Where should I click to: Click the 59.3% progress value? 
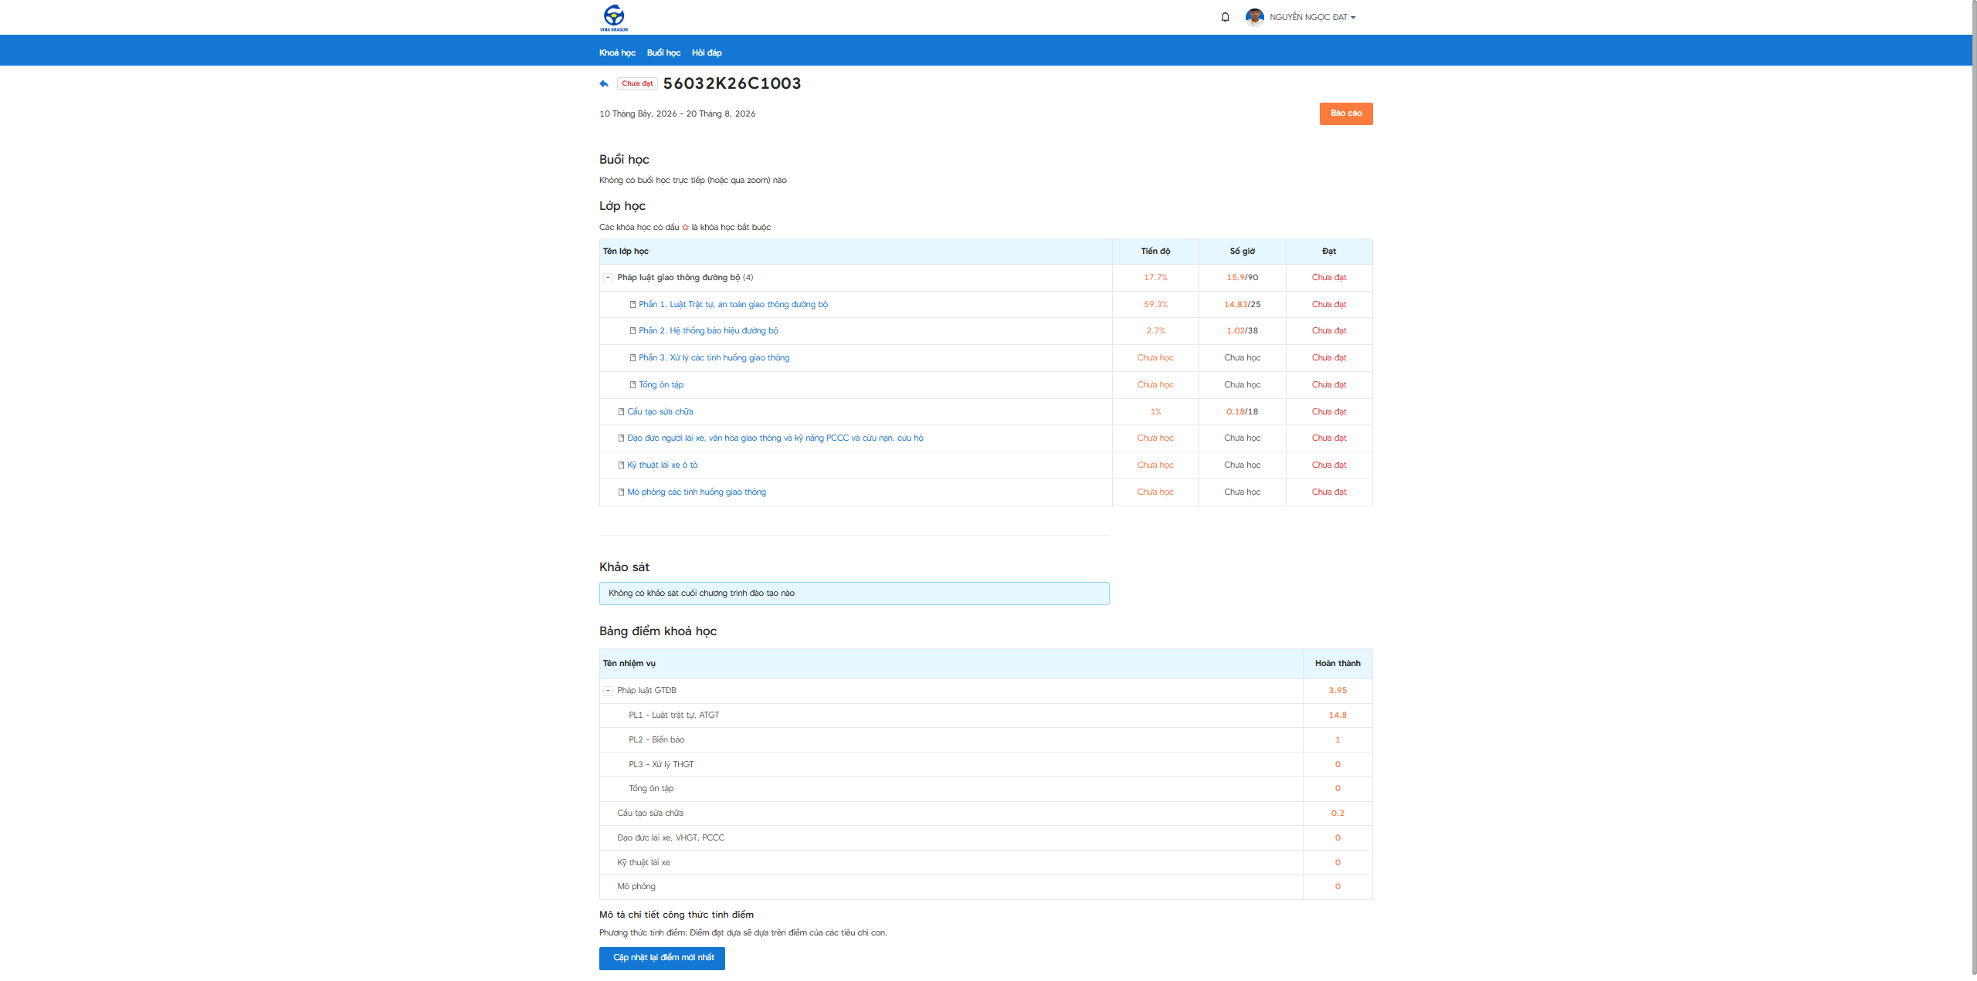click(x=1155, y=304)
